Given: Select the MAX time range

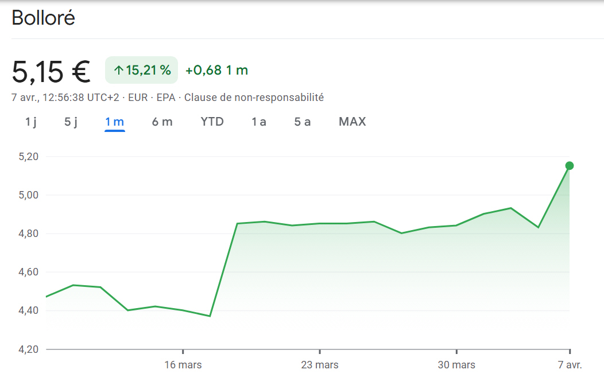Looking at the screenshot, I should [x=352, y=122].
